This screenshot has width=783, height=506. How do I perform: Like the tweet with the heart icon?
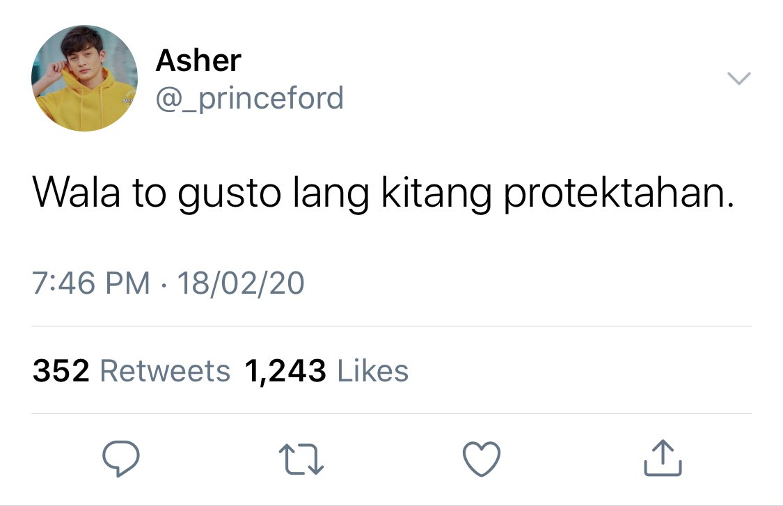pyautogui.click(x=482, y=459)
